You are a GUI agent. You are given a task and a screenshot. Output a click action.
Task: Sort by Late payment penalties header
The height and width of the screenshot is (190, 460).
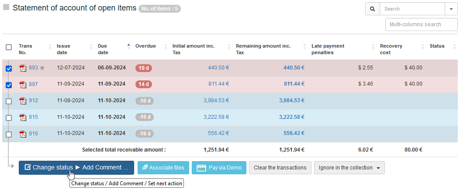(x=328, y=49)
